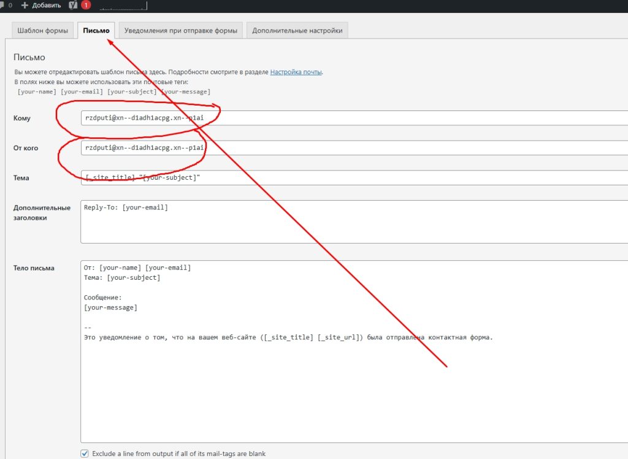Toggle Exclude blank mail-tag lines checkbox
The height and width of the screenshot is (459, 628).
coord(85,453)
